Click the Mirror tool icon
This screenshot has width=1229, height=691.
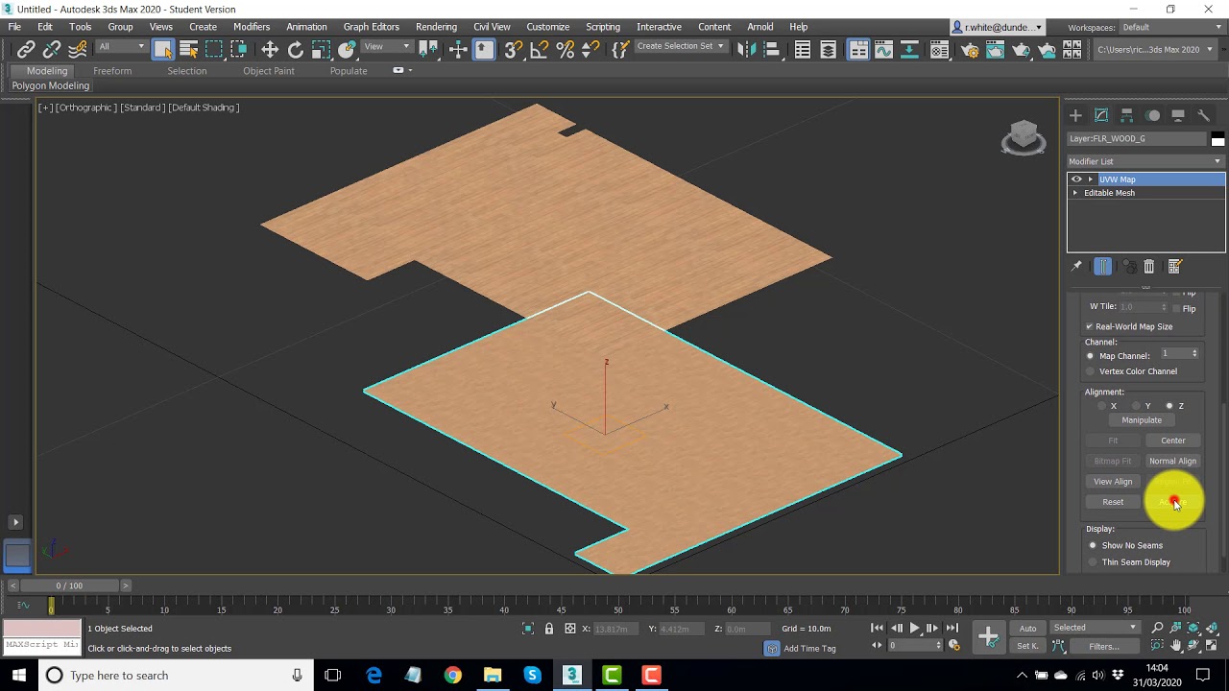click(x=746, y=49)
